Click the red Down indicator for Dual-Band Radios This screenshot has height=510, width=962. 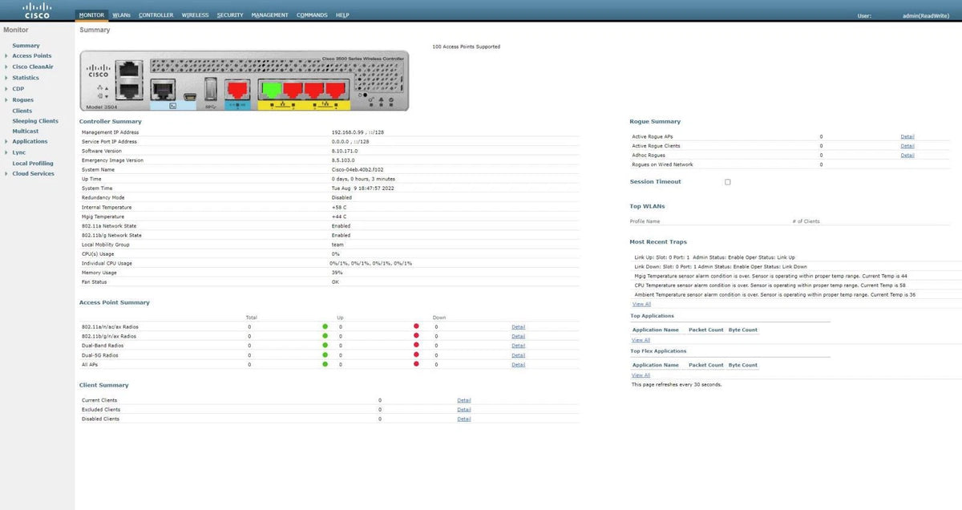[416, 346]
